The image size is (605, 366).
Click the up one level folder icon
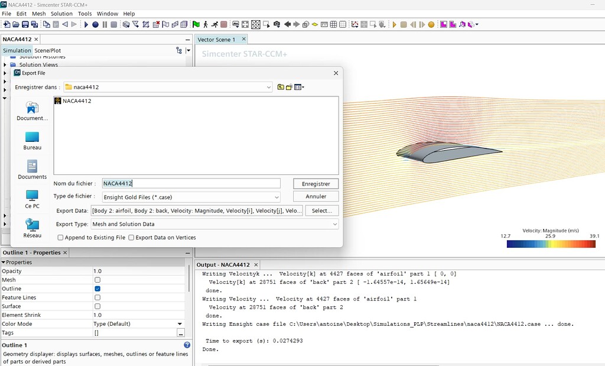(280, 87)
